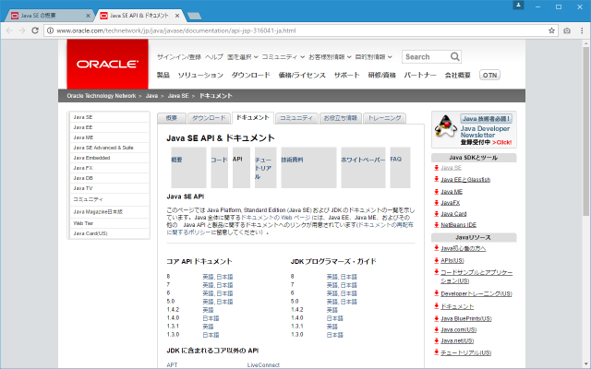Open the 価格/ライセンス menu

coord(302,75)
